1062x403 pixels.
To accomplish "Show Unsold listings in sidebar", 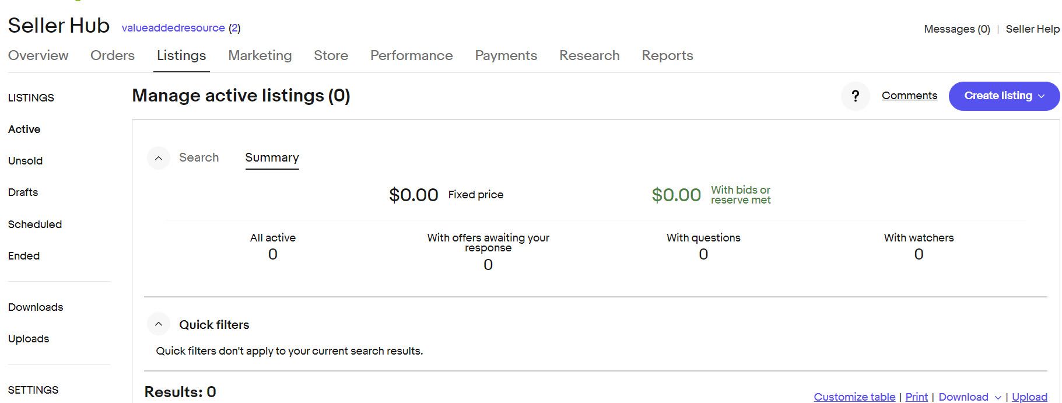I will (26, 161).
